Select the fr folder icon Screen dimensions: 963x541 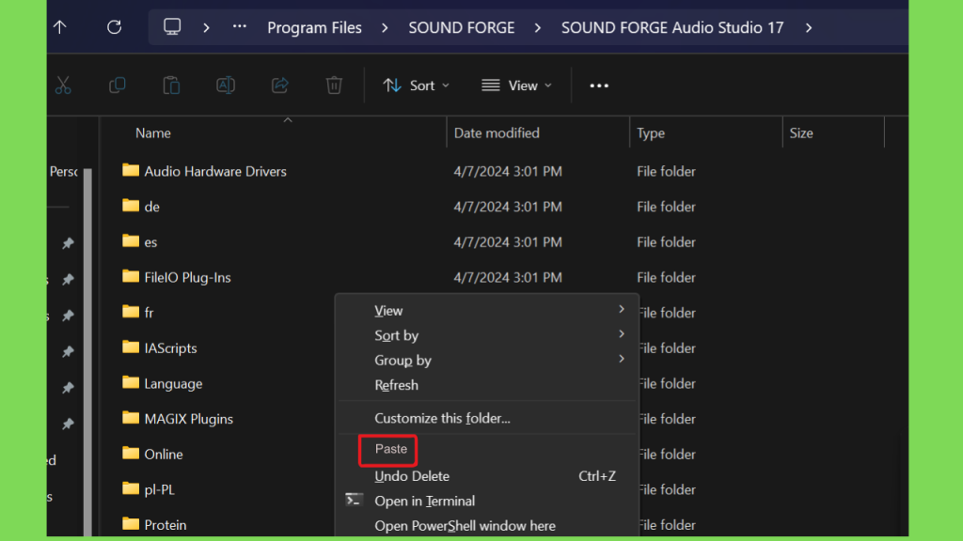pos(130,312)
